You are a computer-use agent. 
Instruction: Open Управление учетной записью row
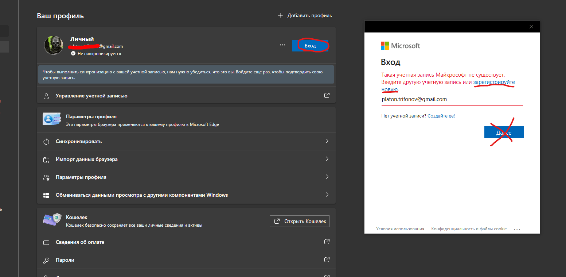coord(186,96)
